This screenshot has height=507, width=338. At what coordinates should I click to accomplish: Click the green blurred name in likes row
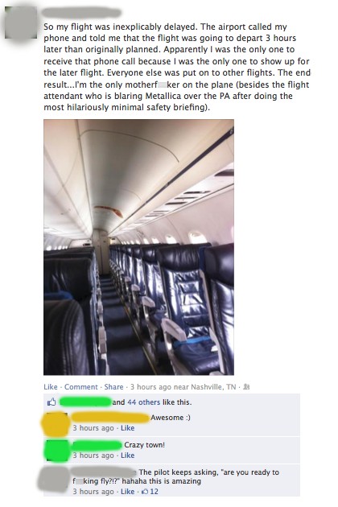[86, 402]
